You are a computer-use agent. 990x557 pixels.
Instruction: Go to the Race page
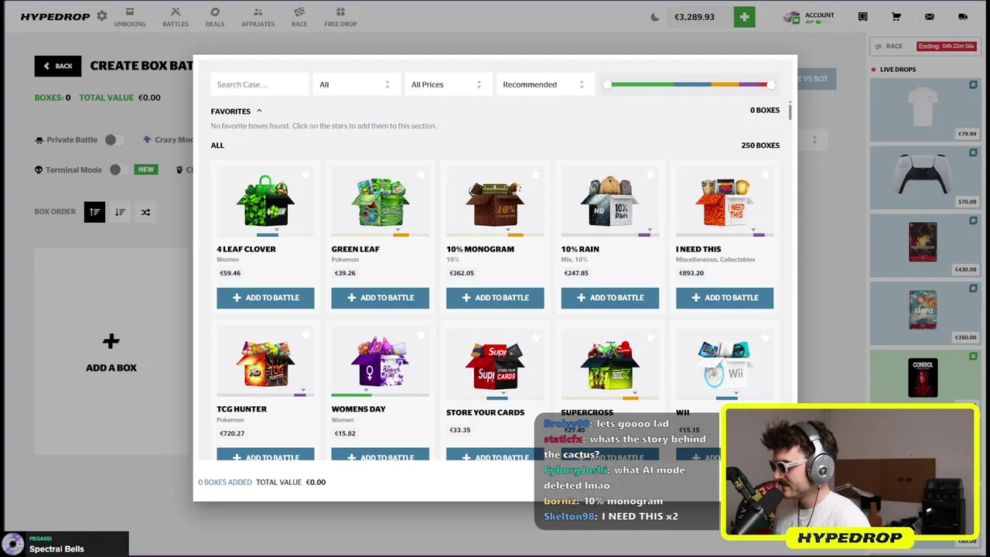pyautogui.click(x=299, y=17)
